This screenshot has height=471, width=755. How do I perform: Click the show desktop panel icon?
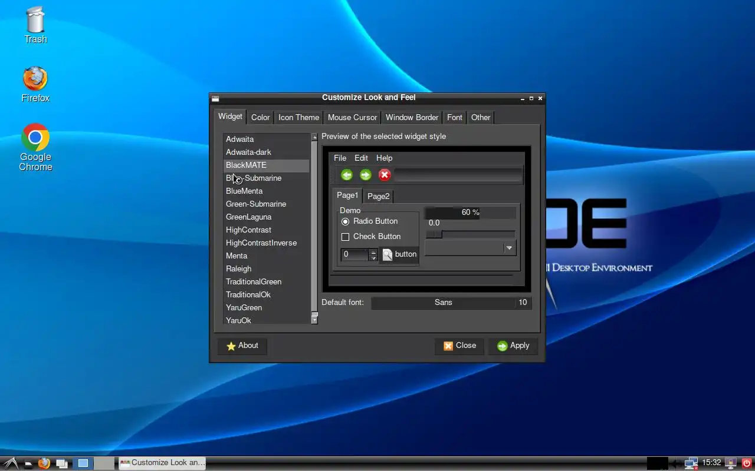(x=62, y=463)
